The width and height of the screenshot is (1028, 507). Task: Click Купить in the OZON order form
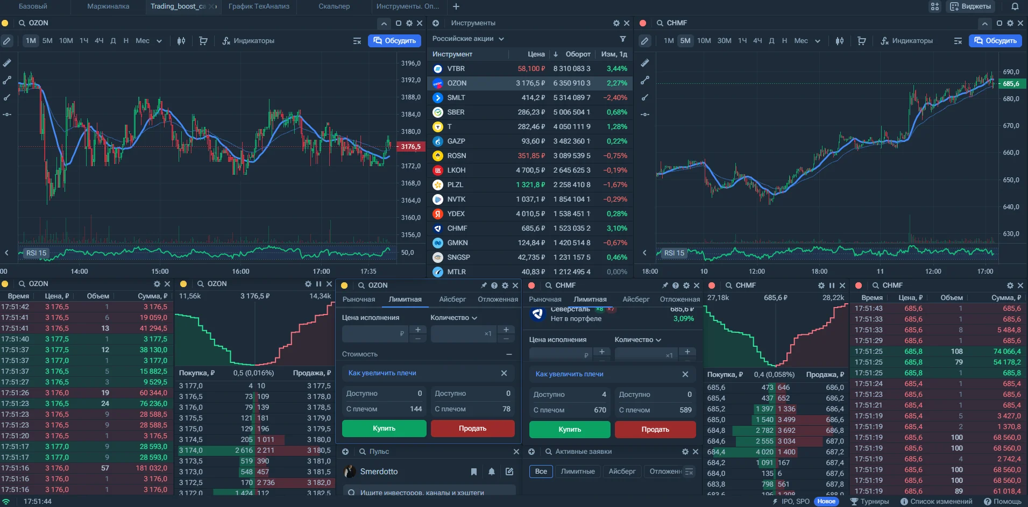pos(384,429)
